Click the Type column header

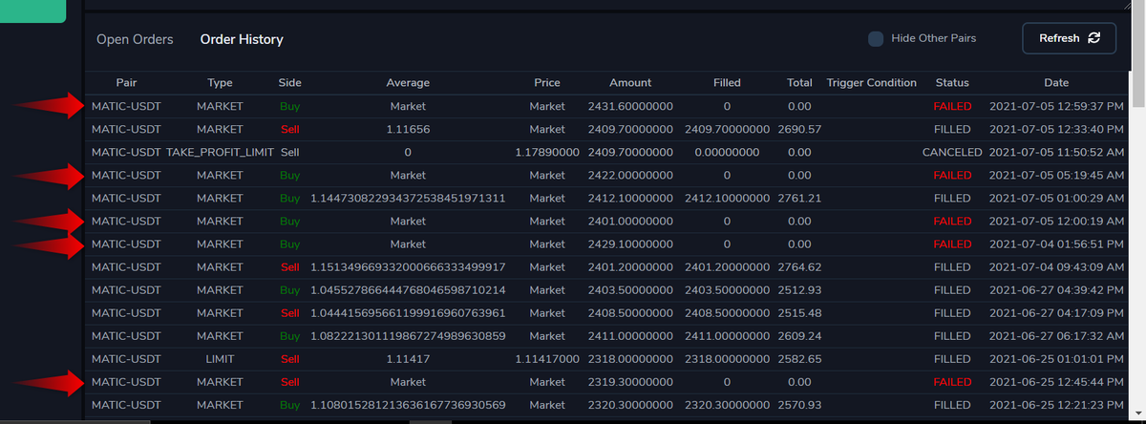click(x=220, y=83)
